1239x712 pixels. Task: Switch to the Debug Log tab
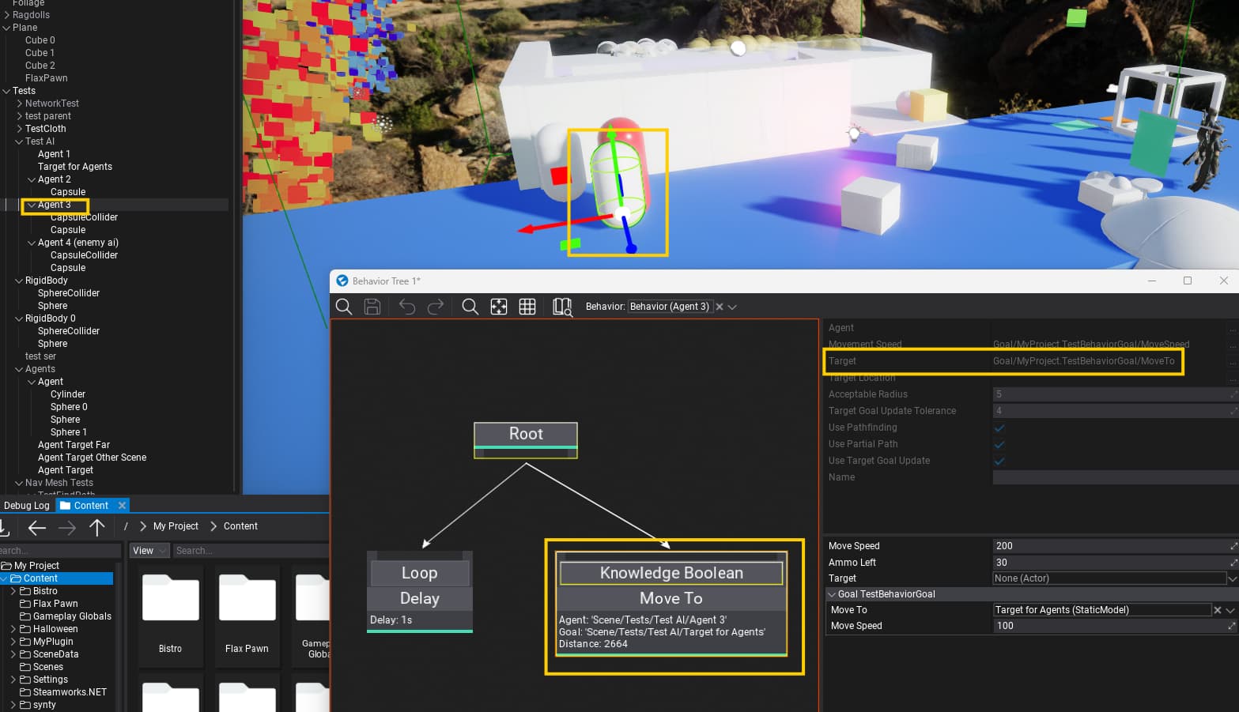(x=27, y=506)
